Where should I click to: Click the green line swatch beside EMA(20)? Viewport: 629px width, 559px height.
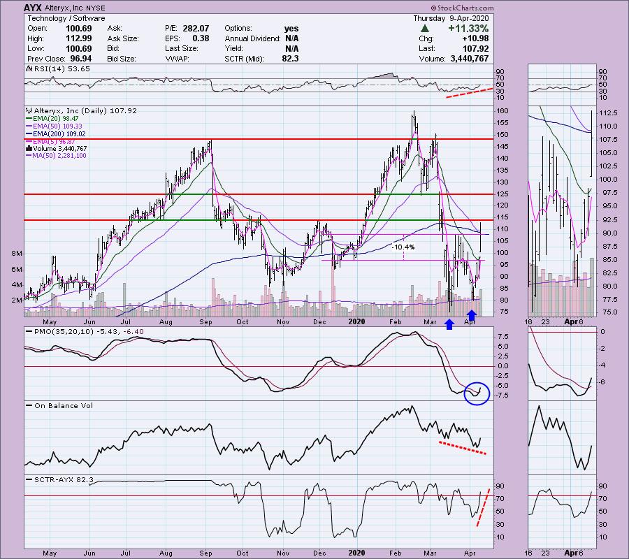pyautogui.click(x=29, y=119)
